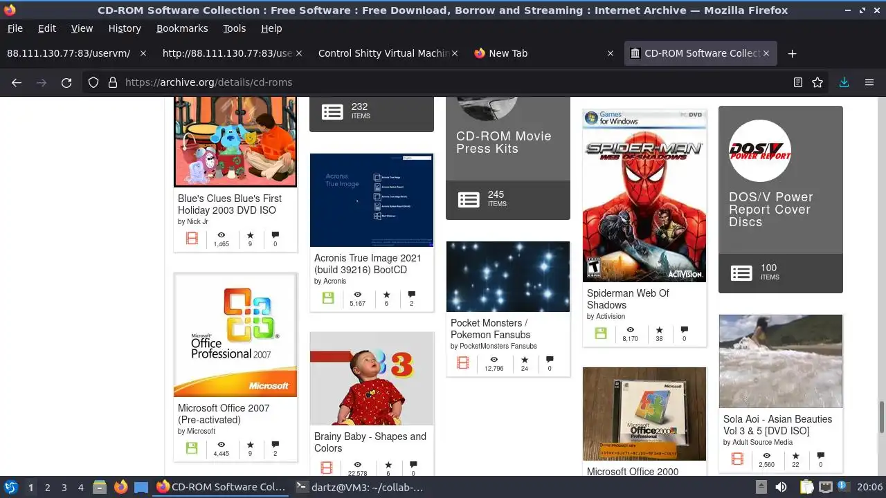Click floppy icon under Microsoft Office 2007

click(192, 448)
